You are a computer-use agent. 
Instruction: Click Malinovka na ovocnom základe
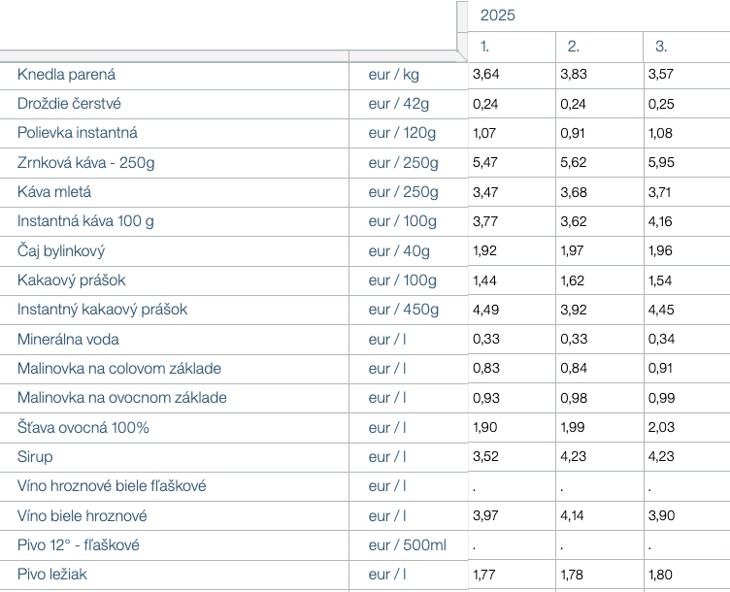pos(122,398)
